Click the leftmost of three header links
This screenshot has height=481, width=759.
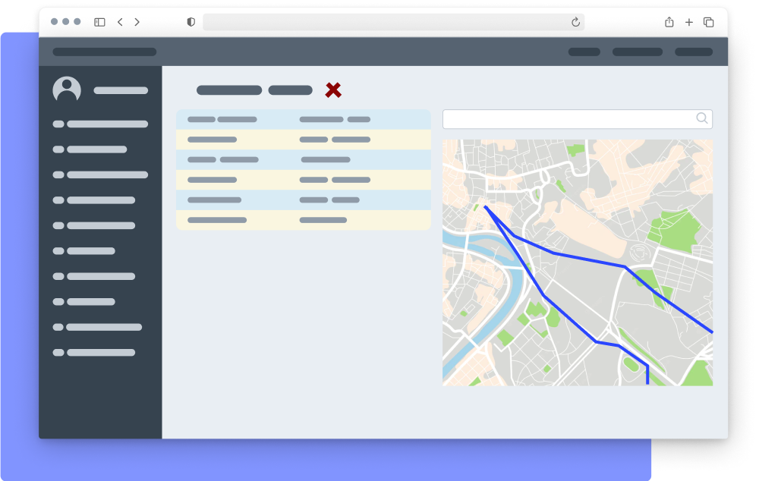[x=584, y=52]
